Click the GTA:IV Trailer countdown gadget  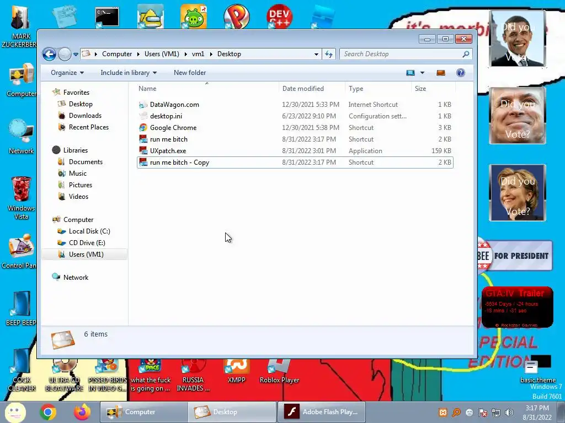pyautogui.click(x=517, y=307)
